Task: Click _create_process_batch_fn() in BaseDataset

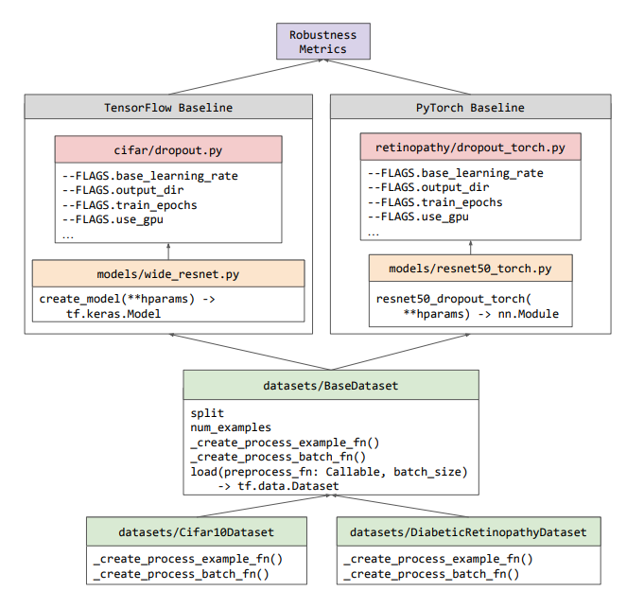Action: 278,457
